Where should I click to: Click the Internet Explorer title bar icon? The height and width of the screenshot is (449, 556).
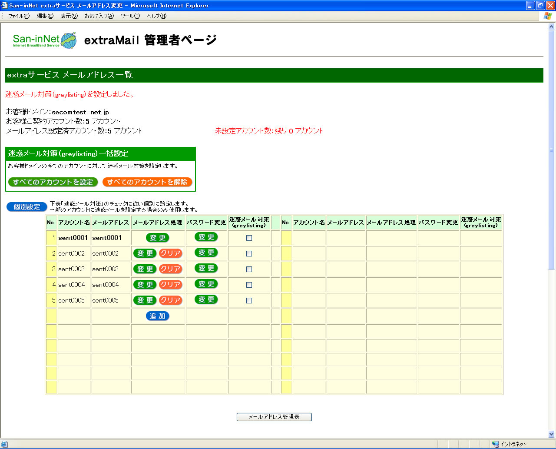[x=4, y=6]
